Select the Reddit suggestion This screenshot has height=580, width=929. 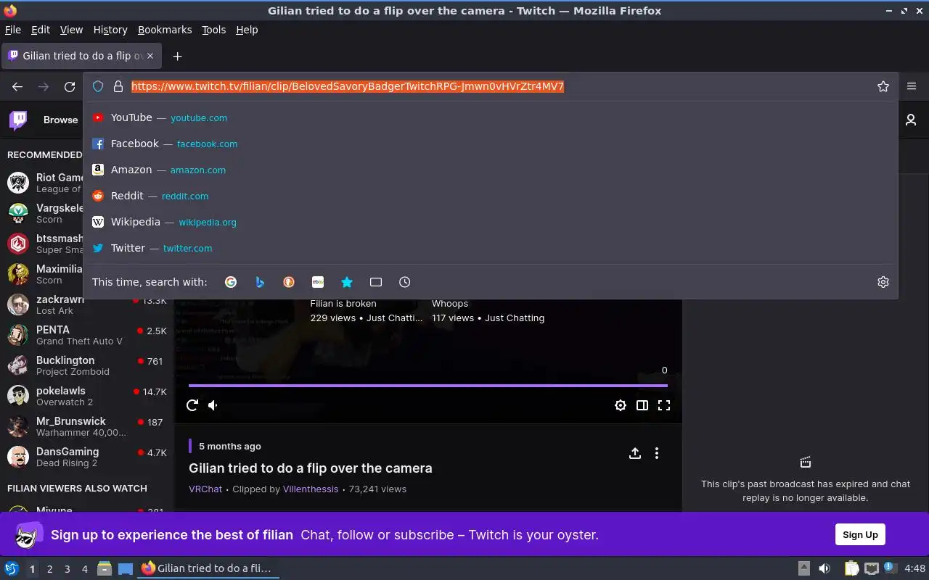[x=491, y=196]
